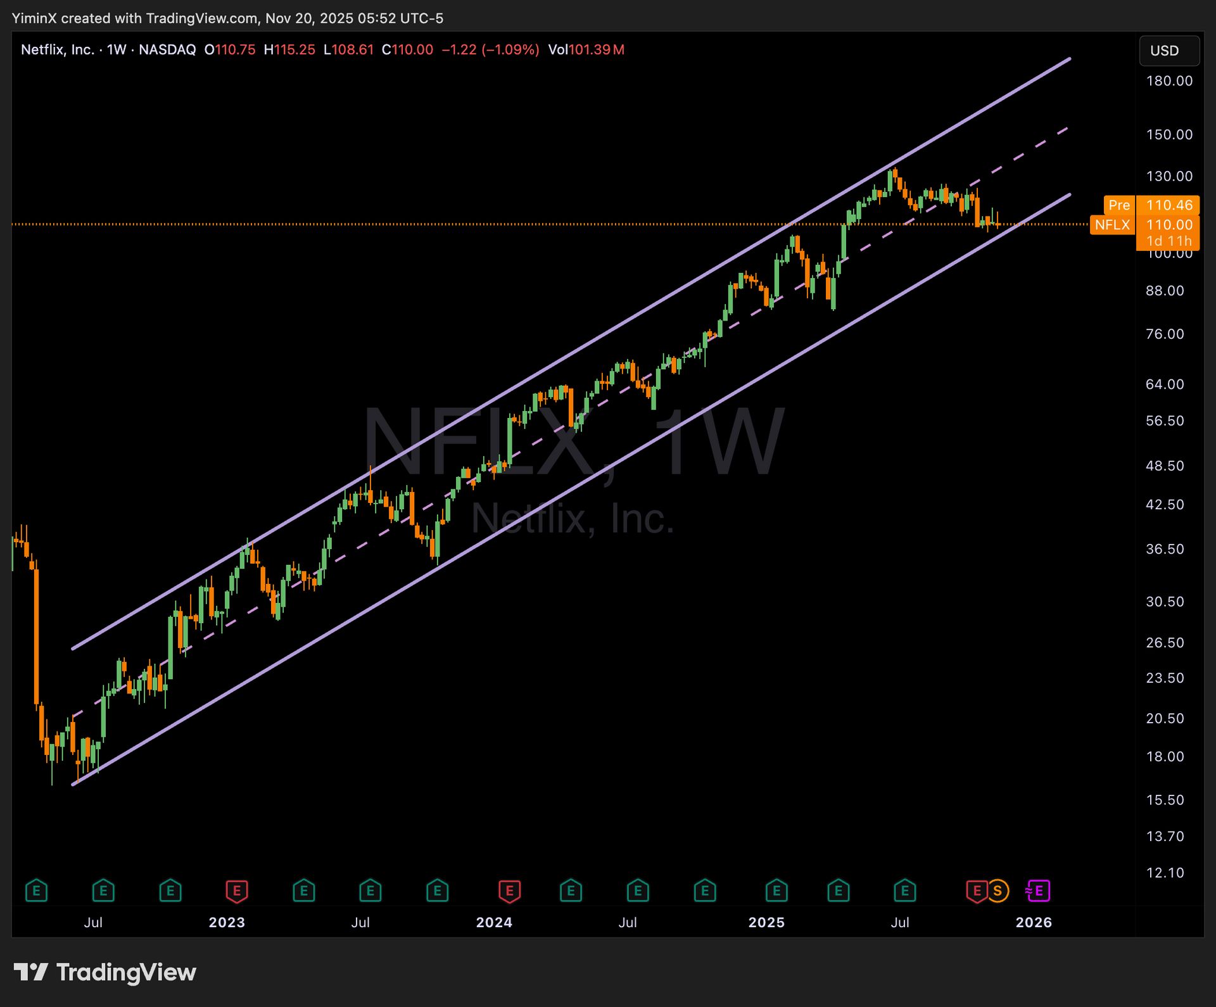Open the USD currency selector
The height and width of the screenshot is (1007, 1216).
[x=1169, y=51]
